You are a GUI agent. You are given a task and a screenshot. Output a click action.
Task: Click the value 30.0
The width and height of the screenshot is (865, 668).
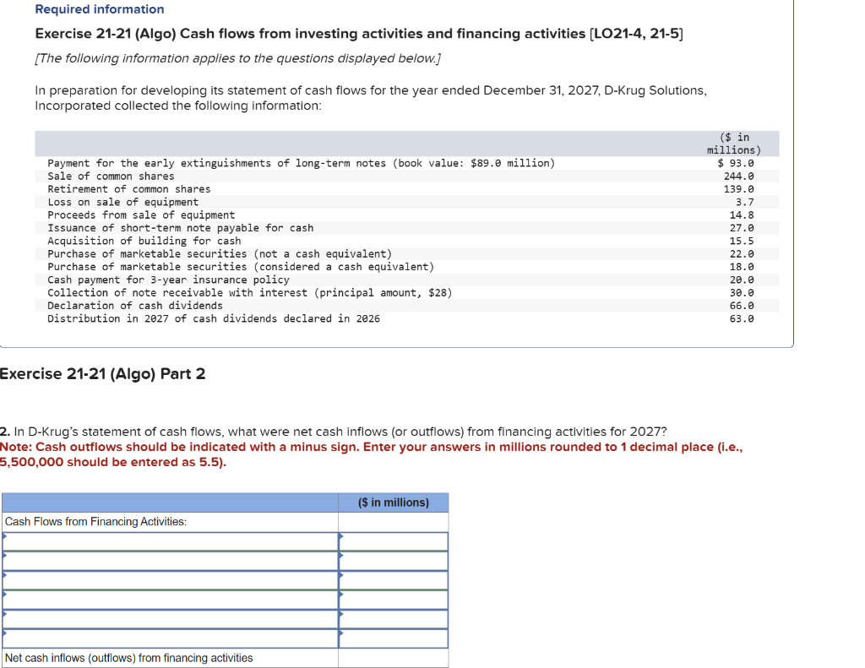(742, 293)
